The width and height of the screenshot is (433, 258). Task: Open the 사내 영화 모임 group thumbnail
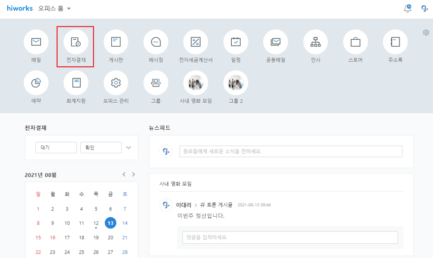tap(195, 83)
